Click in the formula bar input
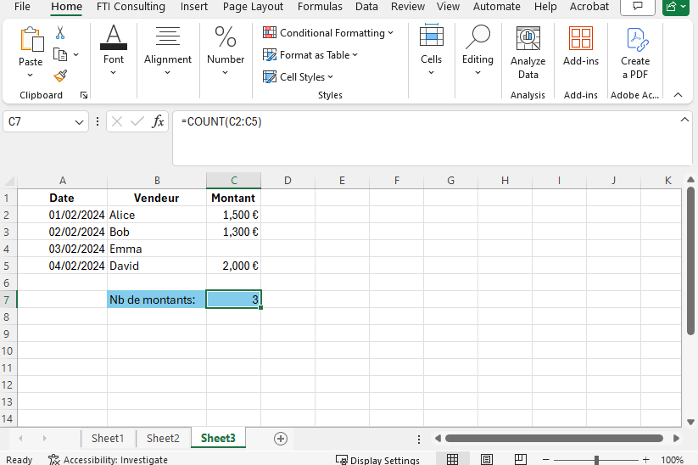Viewport: 698px width, 465px height. point(432,138)
